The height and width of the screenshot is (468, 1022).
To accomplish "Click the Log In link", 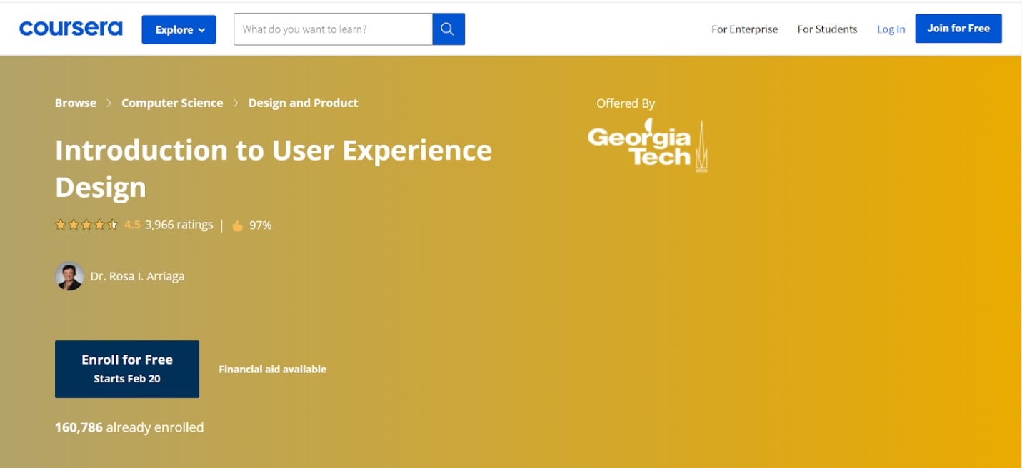I will (891, 29).
